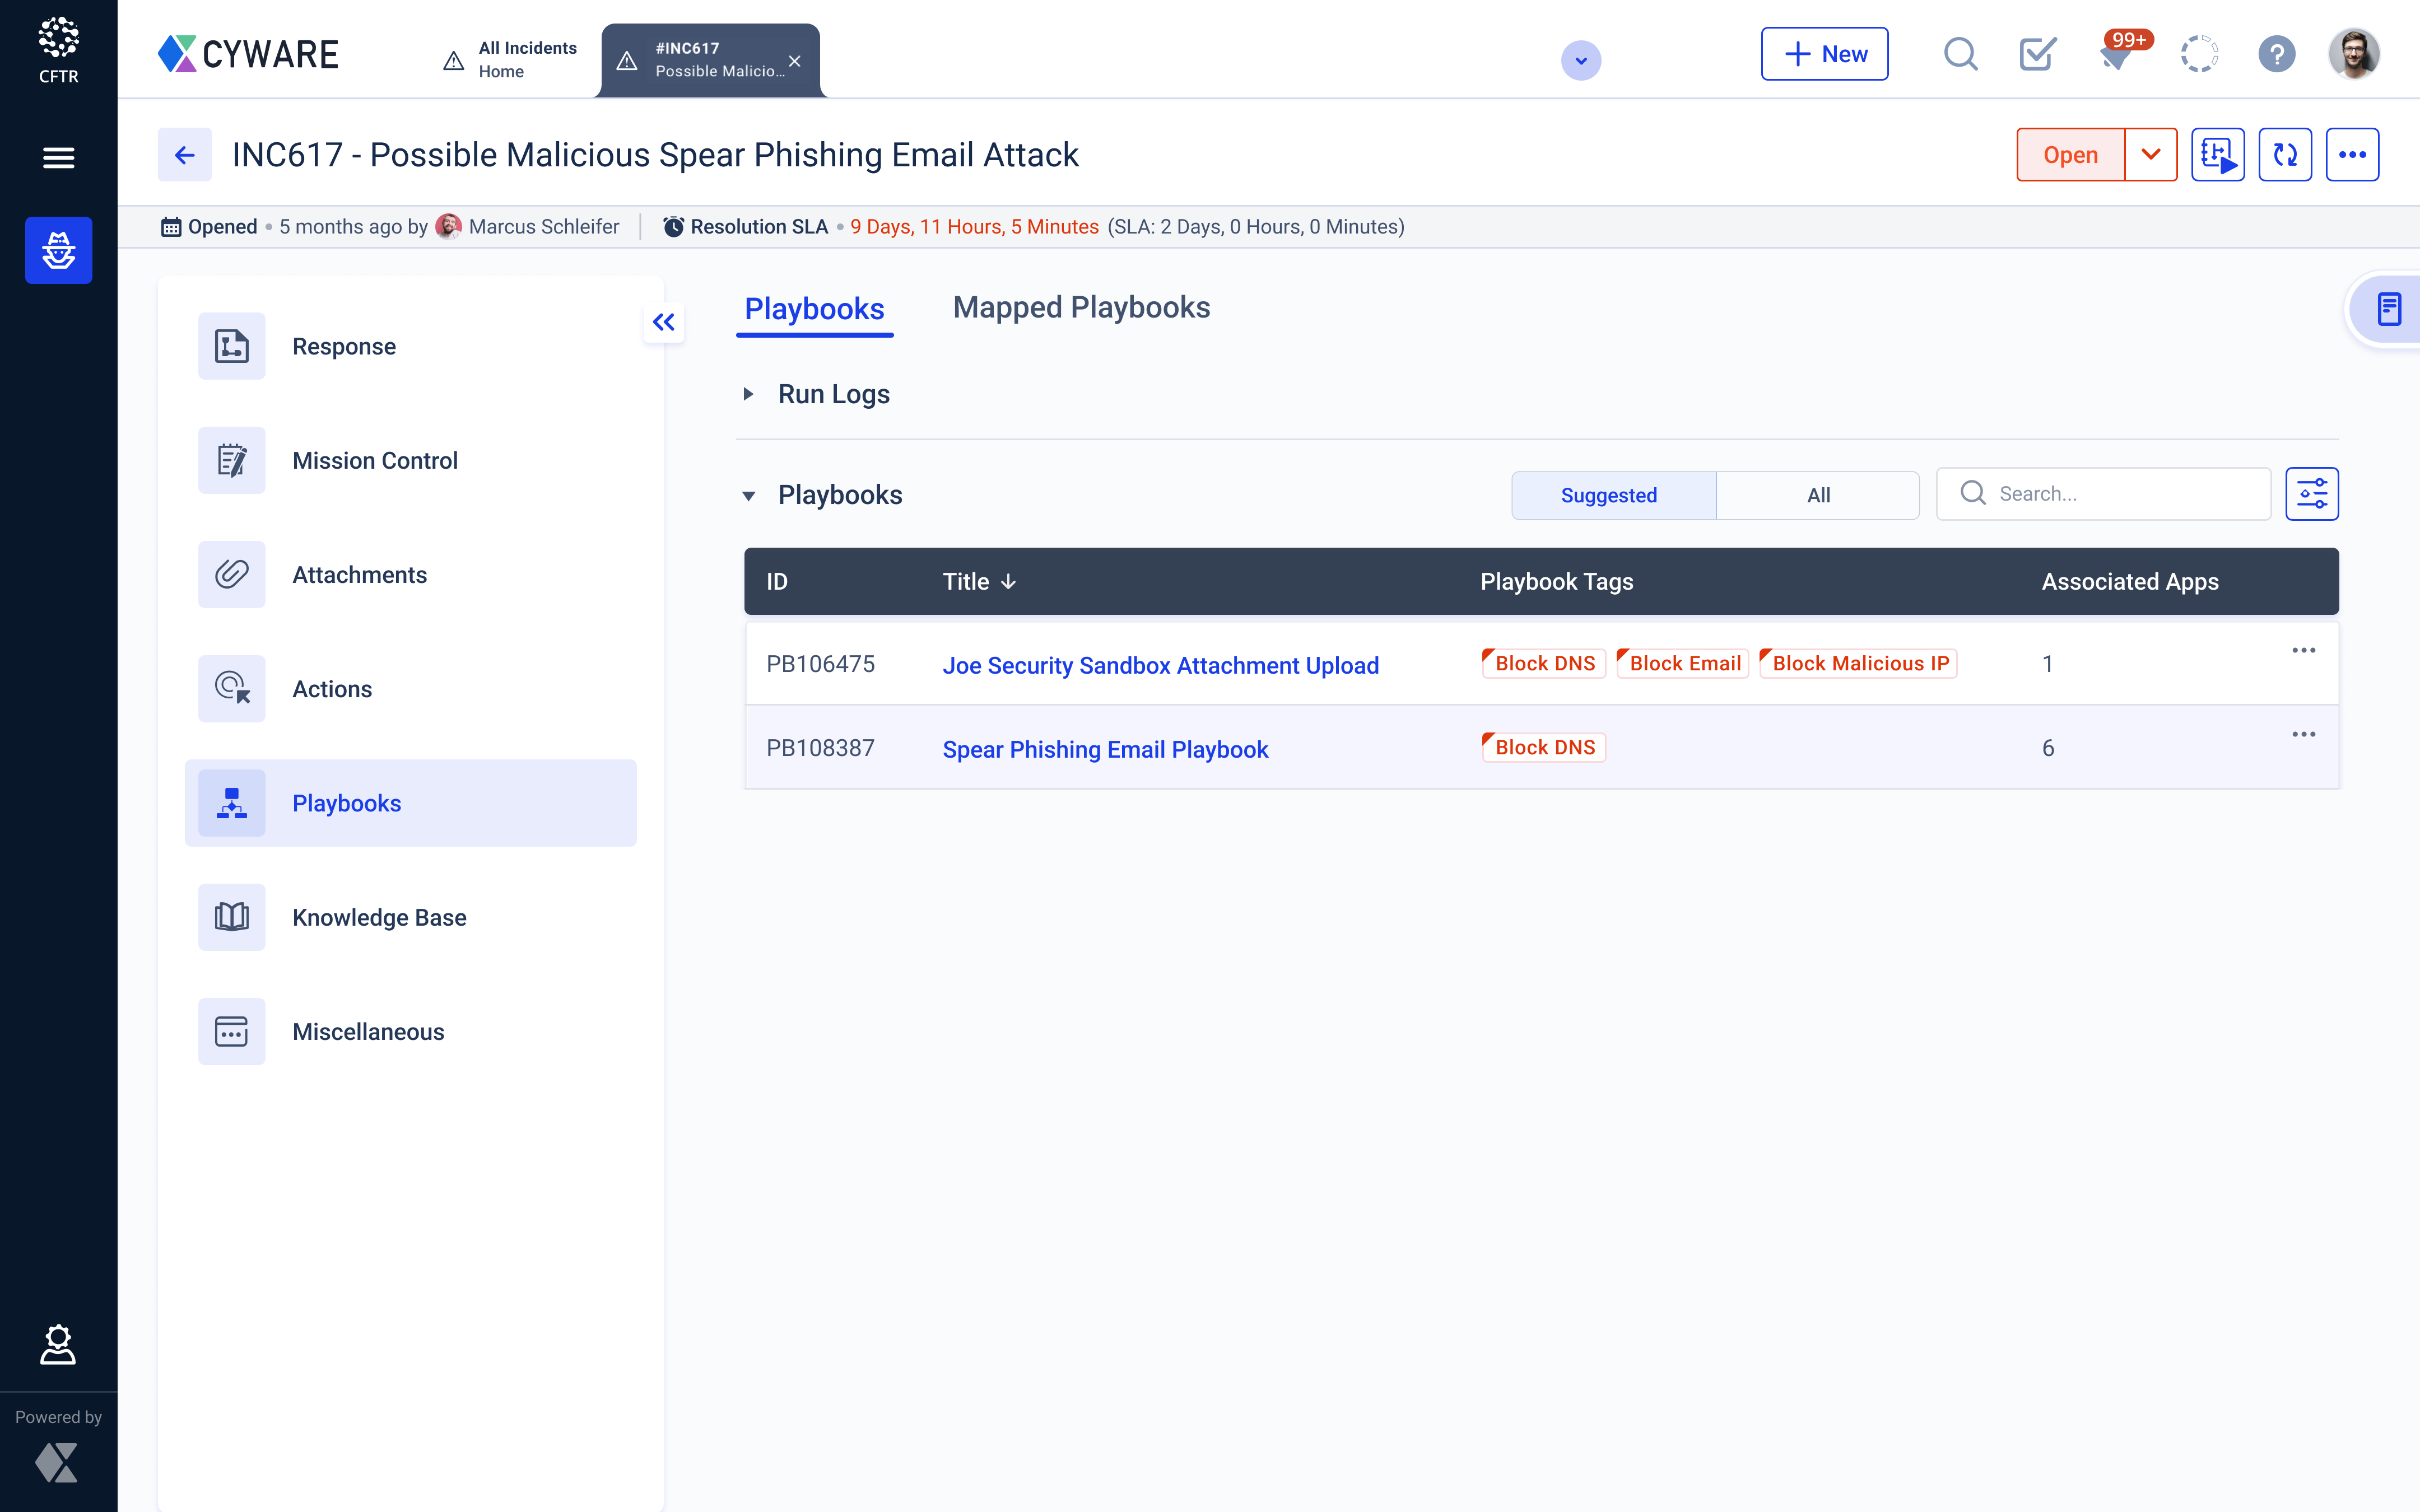
Task: Open global search magnifier icon
Action: pyautogui.click(x=1960, y=54)
